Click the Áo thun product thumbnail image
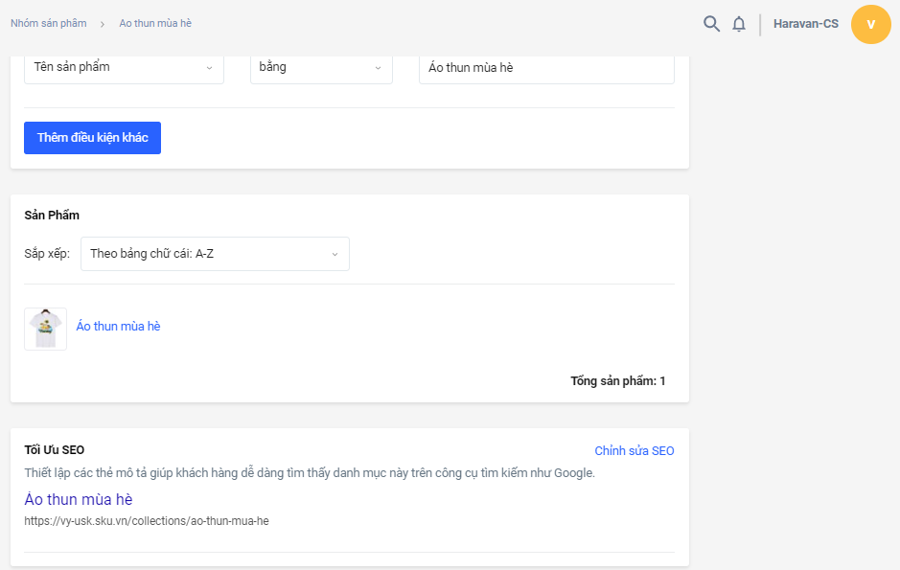 pos(45,329)
